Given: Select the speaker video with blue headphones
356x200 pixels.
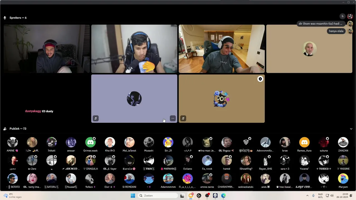Looking at the screenshot, I should click(x=134, y=49).
